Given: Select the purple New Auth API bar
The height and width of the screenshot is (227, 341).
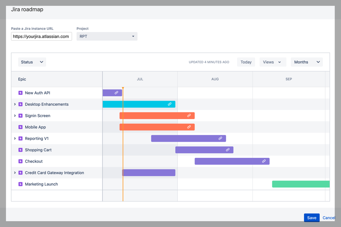Looking at the screenshot, I should click(112, 93).
